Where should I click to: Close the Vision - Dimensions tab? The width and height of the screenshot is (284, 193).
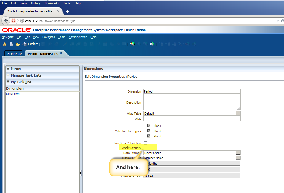(x=61, y=53)
